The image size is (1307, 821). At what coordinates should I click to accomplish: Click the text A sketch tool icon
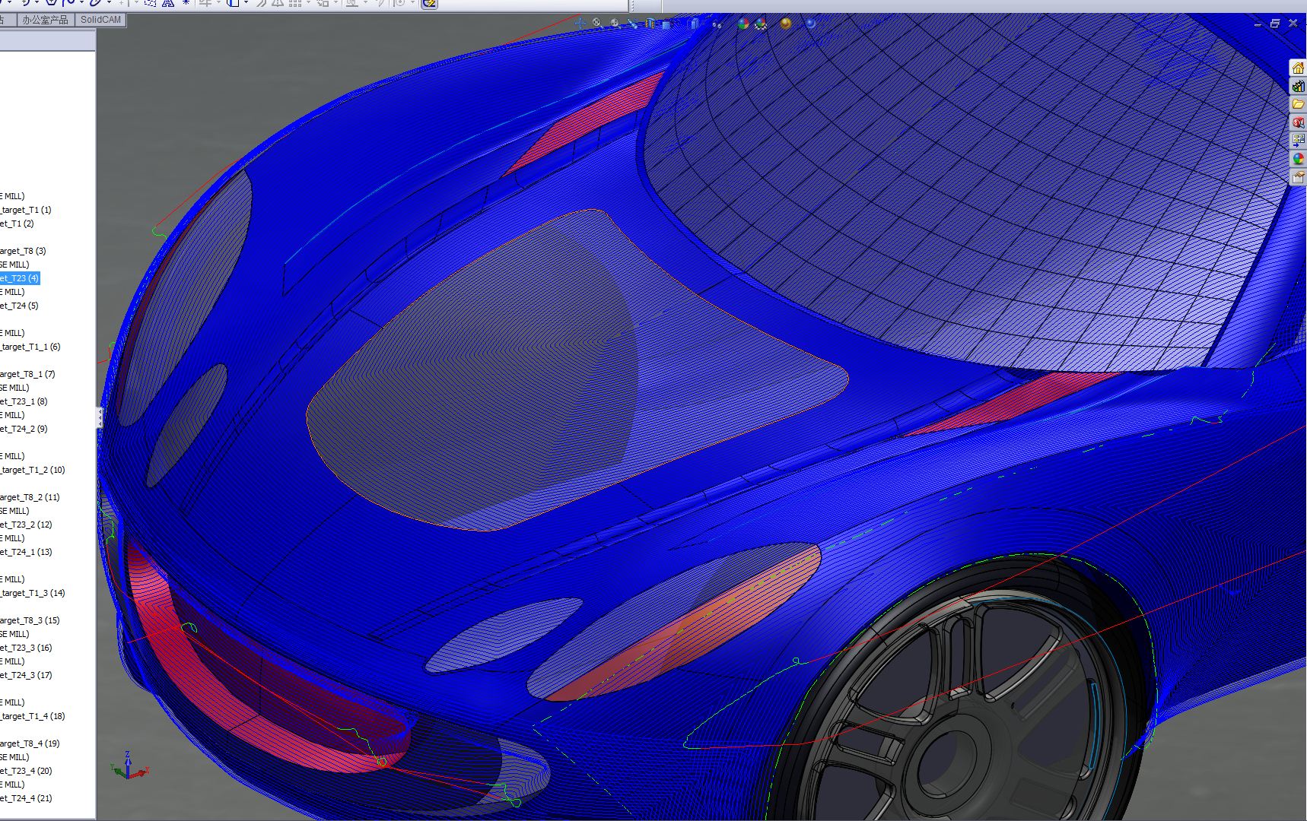167,3
